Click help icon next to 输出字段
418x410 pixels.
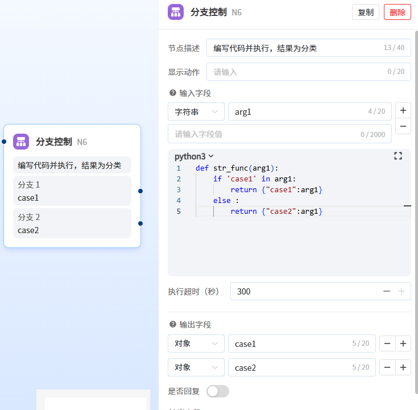click(172, 324)
